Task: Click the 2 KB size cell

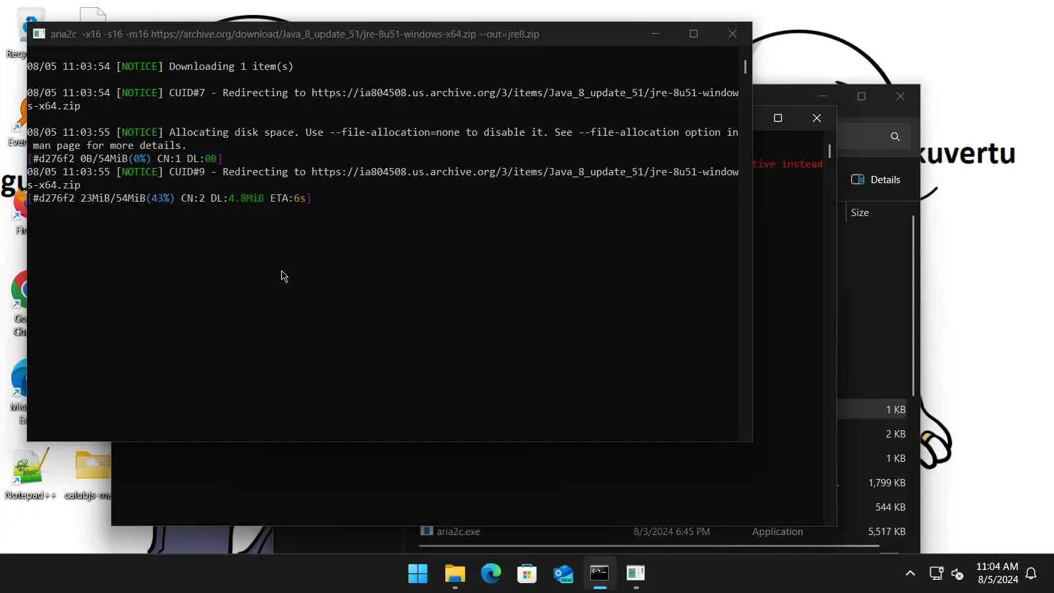Action: 896,434
